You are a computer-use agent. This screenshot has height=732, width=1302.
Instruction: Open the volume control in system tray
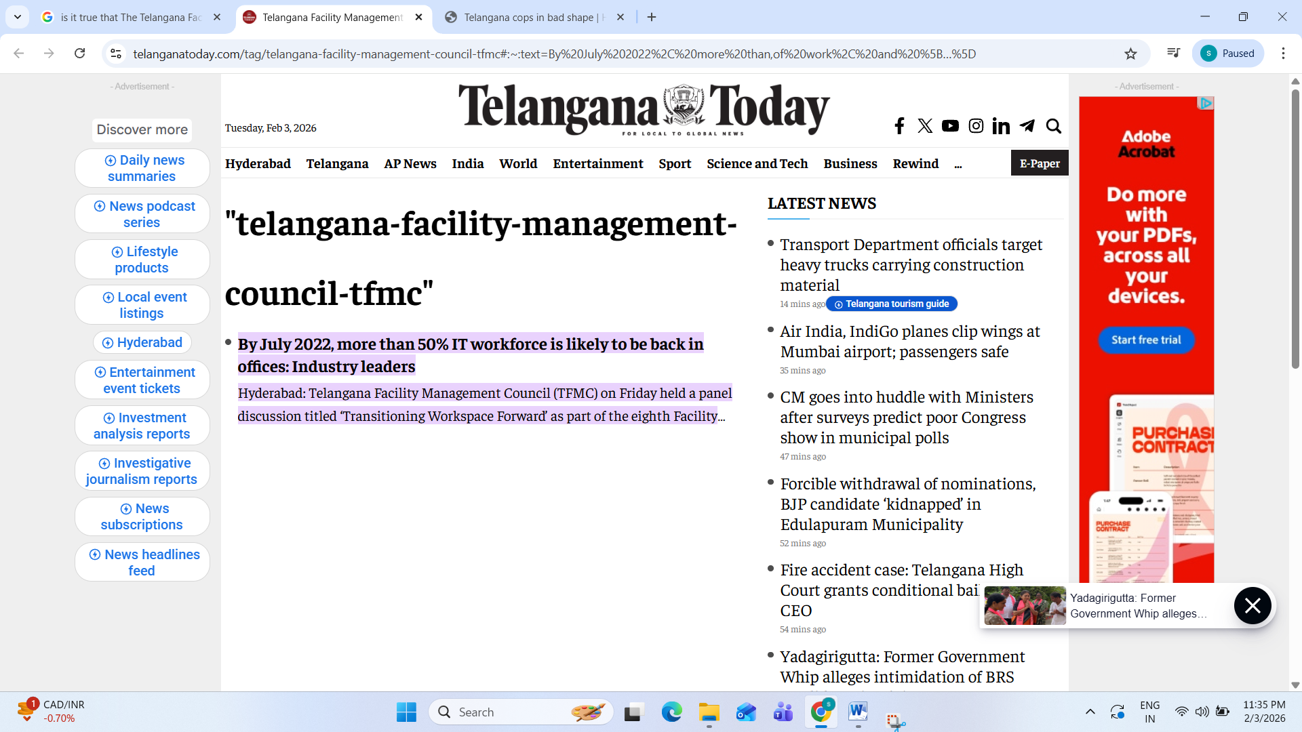(1202, 712)
